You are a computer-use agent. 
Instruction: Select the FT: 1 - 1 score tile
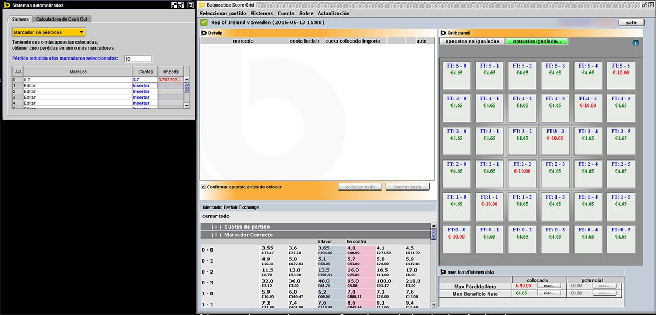489,205
